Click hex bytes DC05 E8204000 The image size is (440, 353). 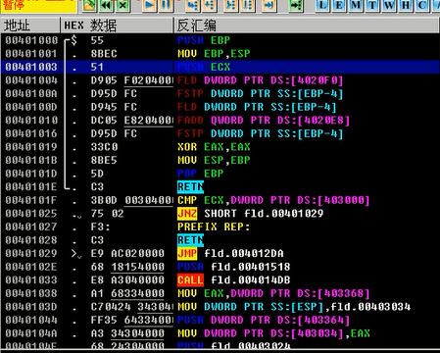click(x=131, y=121)
